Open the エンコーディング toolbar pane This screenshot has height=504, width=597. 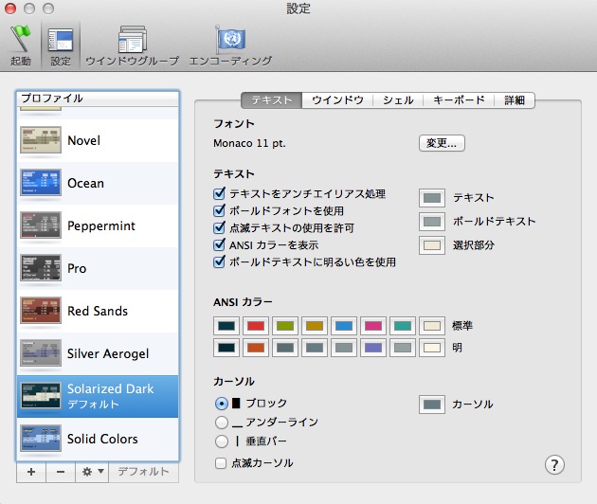point(230,45)
